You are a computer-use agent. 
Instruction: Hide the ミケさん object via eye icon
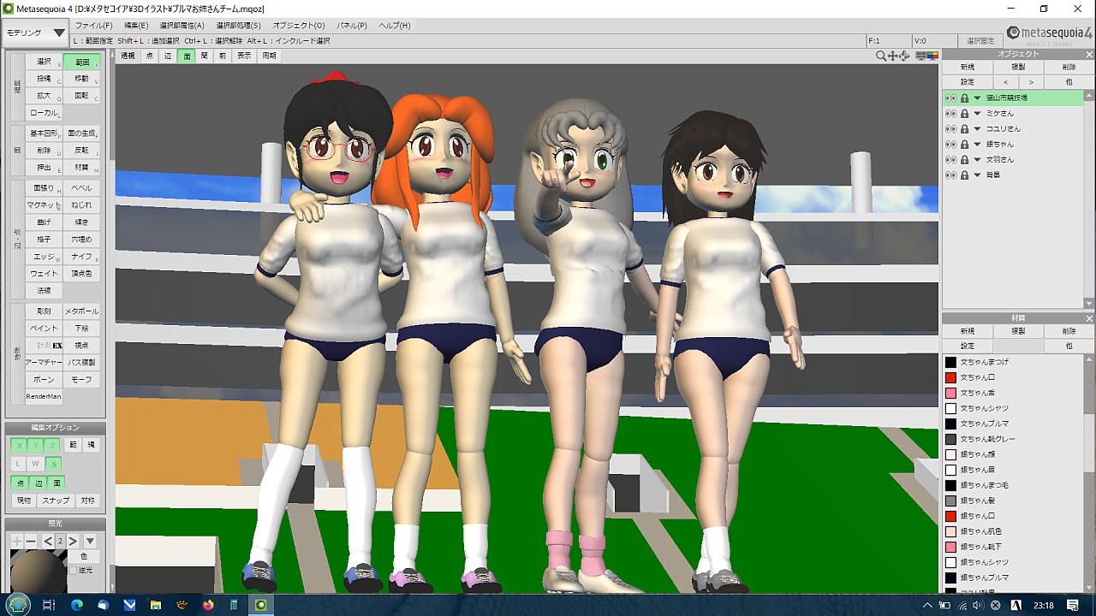pos(950,114)
